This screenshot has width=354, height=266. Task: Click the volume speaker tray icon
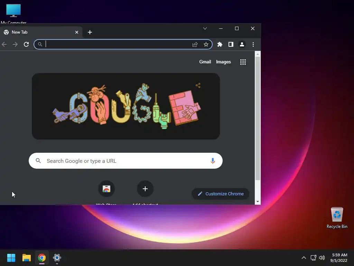pos(322,258)
